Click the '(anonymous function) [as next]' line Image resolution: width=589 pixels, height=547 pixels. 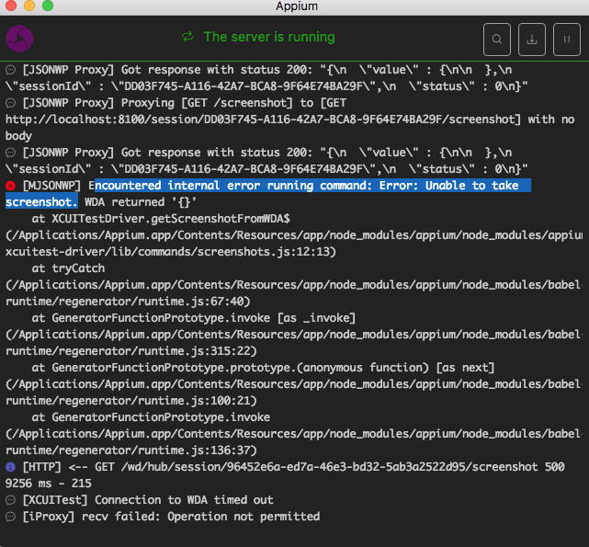263,368
